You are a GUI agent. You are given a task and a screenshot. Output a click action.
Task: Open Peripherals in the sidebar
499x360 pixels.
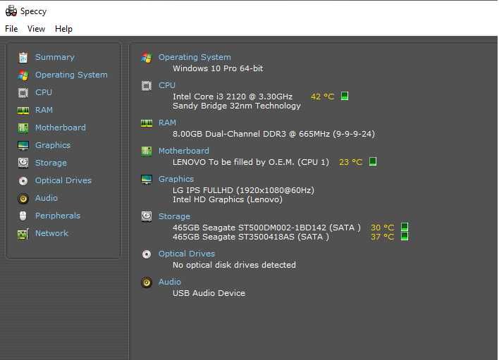(57, 216)
